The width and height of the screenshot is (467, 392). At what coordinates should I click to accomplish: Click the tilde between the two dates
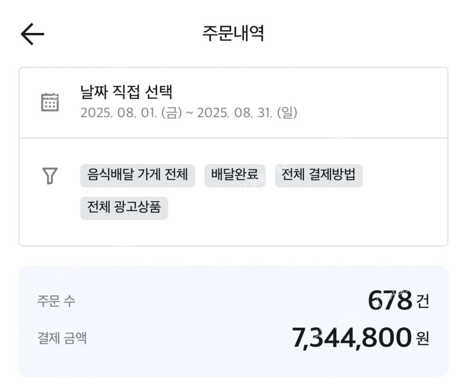pos(189,113)
